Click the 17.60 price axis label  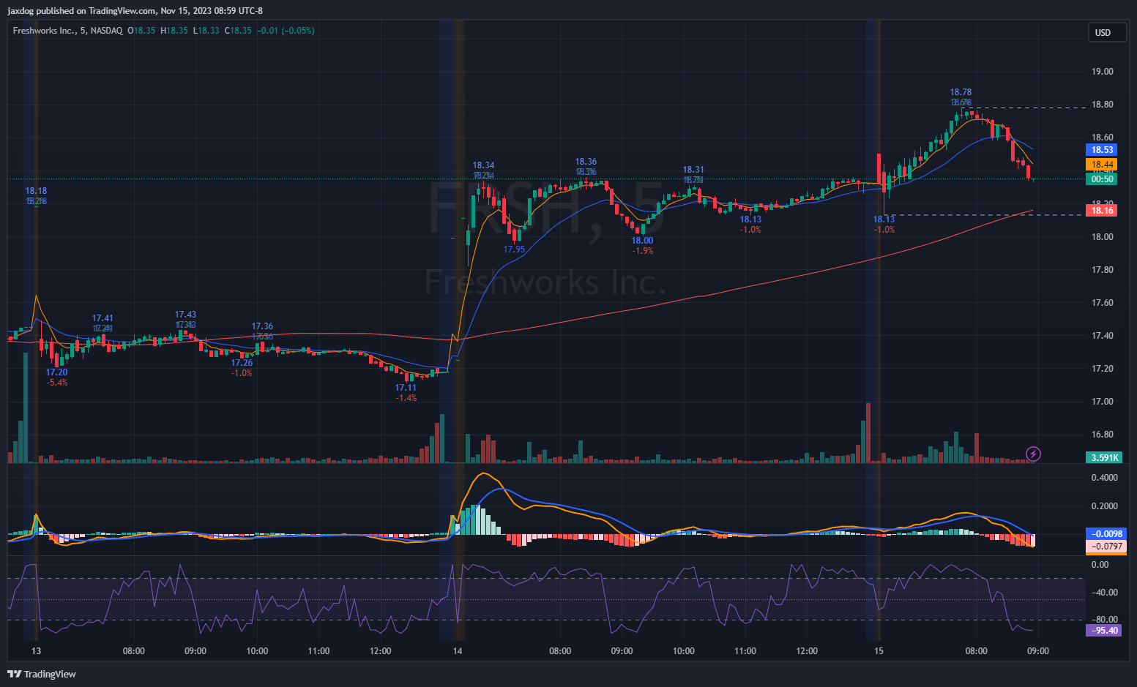pos(1103,303)
